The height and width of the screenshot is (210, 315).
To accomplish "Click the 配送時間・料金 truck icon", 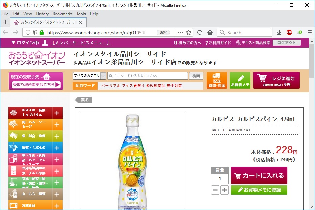I will pos(217,80).
